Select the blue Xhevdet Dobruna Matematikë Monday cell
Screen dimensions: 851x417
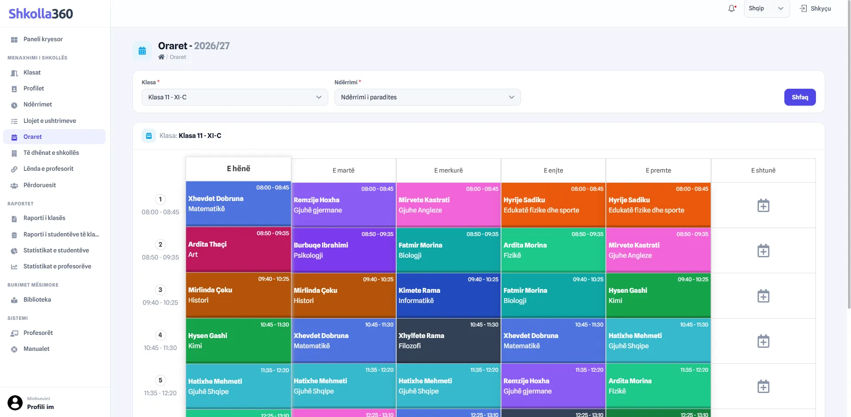coord(238,204)
